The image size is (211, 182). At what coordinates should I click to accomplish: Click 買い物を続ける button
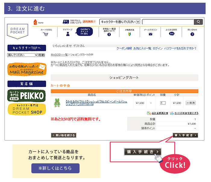(63, 135)
